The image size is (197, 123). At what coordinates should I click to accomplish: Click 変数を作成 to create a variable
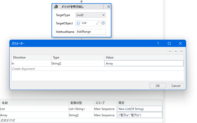coord(8,120)
